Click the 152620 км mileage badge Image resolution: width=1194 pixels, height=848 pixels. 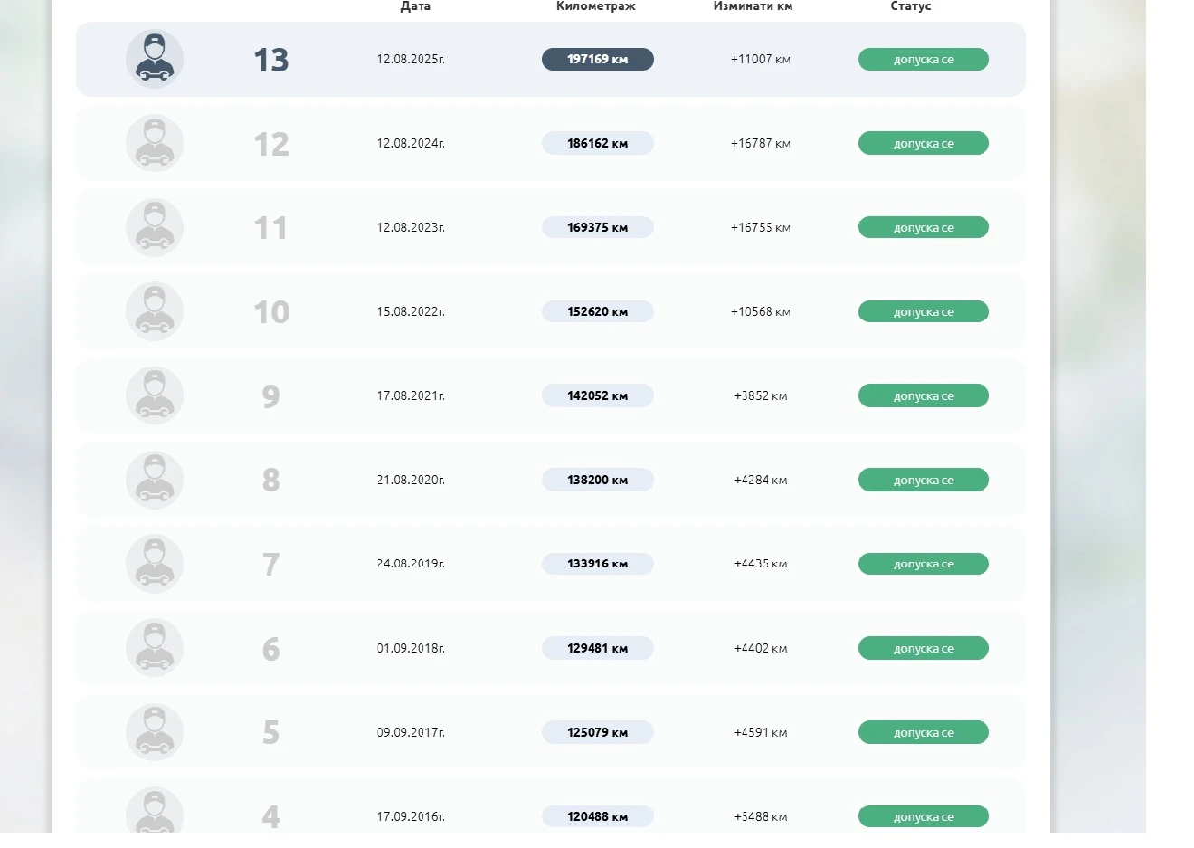pos(597,311)
